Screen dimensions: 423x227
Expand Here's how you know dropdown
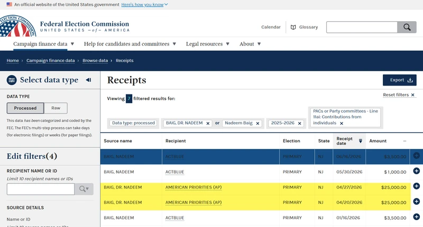click(x=144, y=5)
